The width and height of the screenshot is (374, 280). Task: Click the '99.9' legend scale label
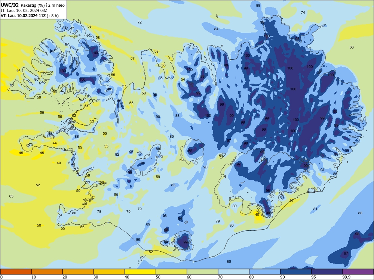pos(346,277)
